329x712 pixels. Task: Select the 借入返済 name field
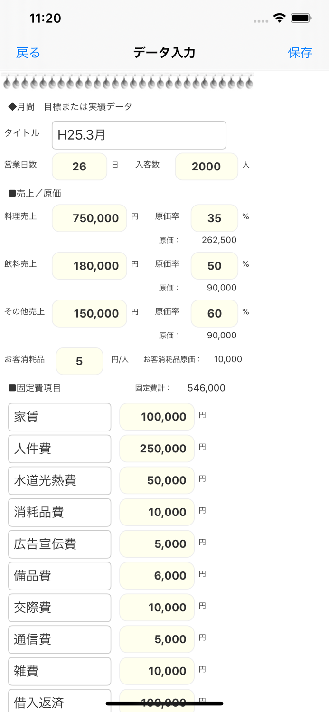coord(59,702)
